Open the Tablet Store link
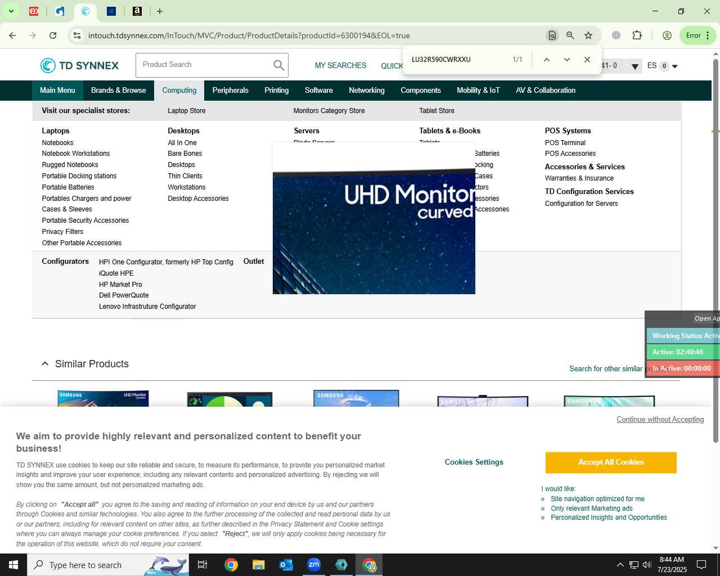Image resolution: width=720 pixels, height=576 pixels. pyautogui.click(x=436, y=111)
